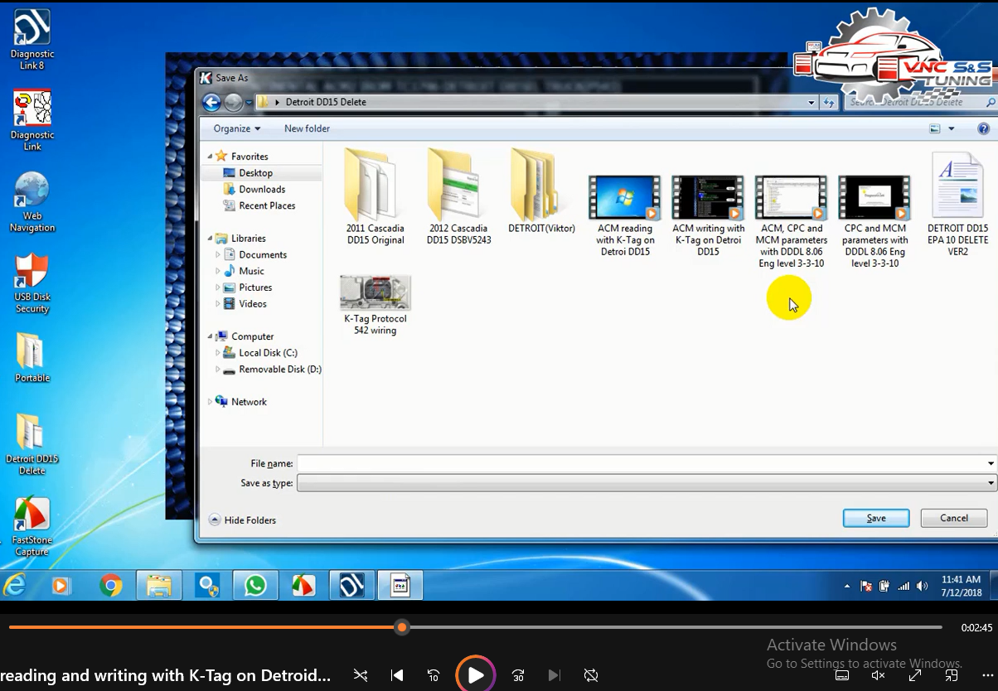Skip back 10 seconds
This screenshot has height=691, width=998.
pos(434,675)
